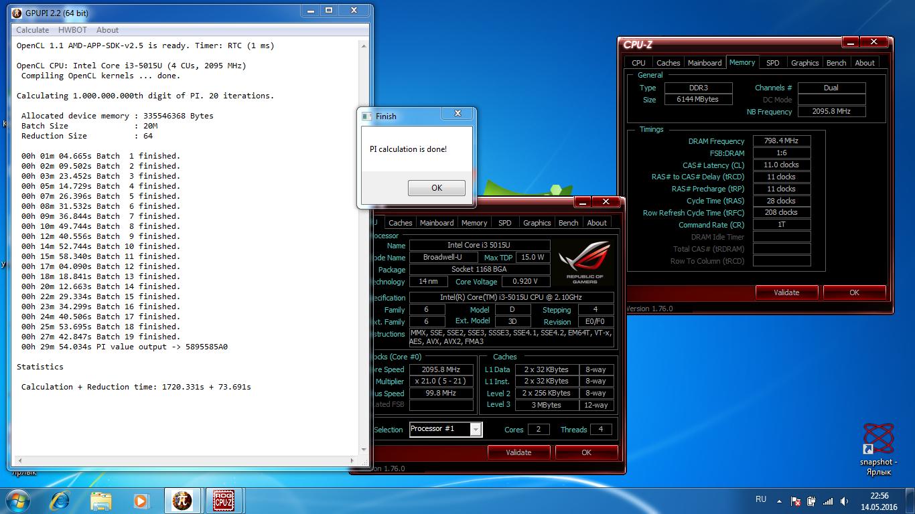Click the Multiplier value x 21.0

click(440, 381)
